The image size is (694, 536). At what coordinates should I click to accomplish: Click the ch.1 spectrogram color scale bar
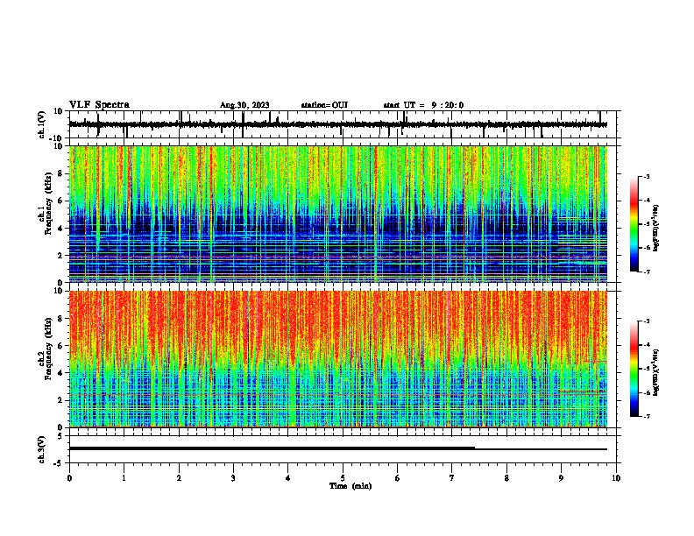tap(634, 224)
